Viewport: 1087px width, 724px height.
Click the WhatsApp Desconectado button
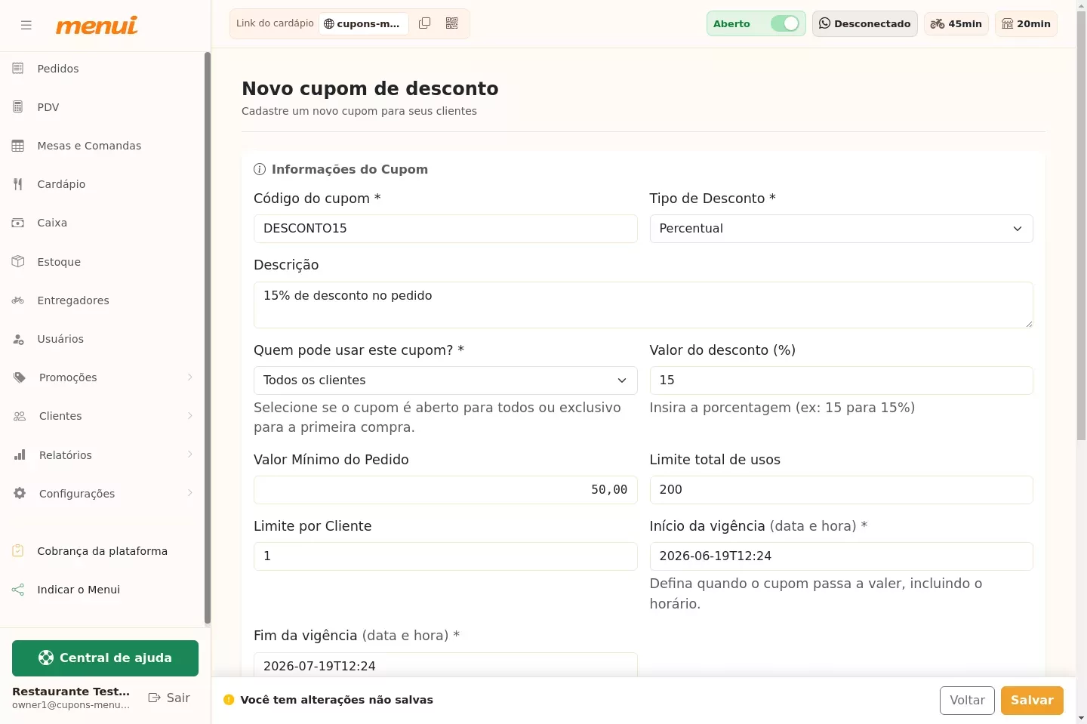click(864, 23)
